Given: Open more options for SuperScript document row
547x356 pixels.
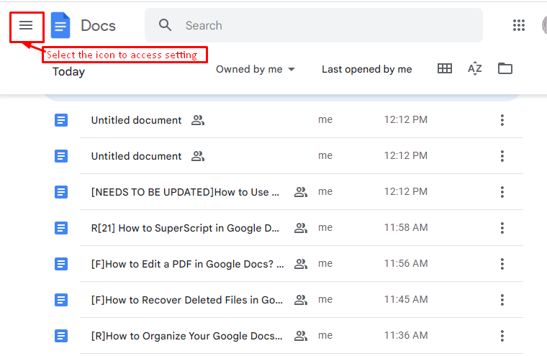Looking at the screenshot, I should [x=502, y=228].
